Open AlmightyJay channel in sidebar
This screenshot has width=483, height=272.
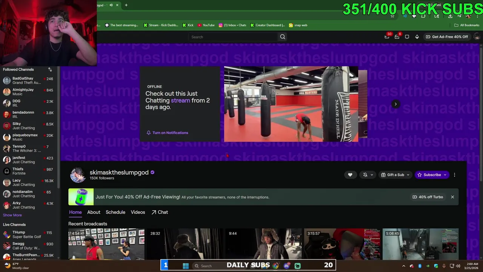point(29,92)
